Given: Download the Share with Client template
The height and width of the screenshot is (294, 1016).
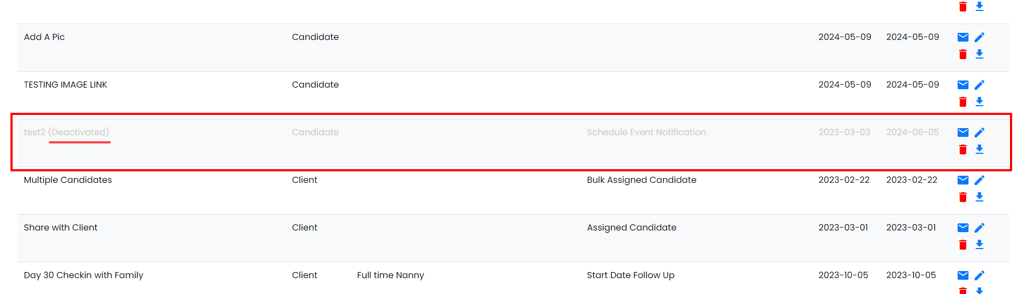Looking at the screenshot, I should tap(979, 245).
